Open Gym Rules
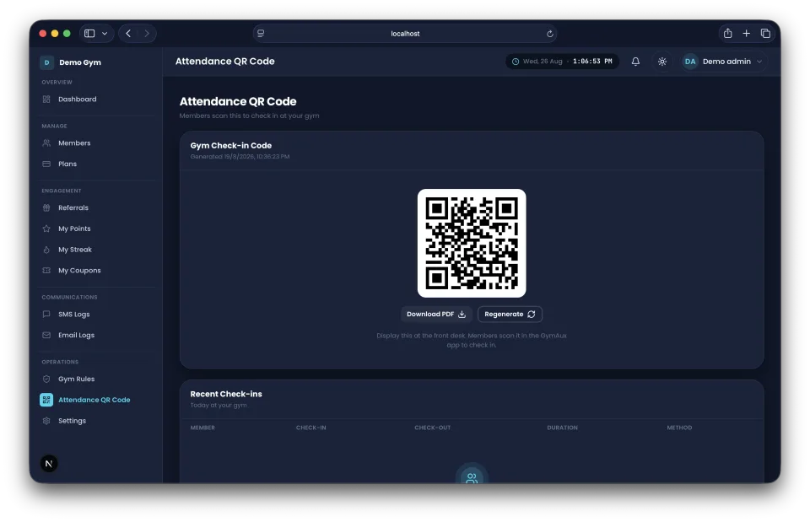This screenshot has width=810, height=522. coord(77,379)
